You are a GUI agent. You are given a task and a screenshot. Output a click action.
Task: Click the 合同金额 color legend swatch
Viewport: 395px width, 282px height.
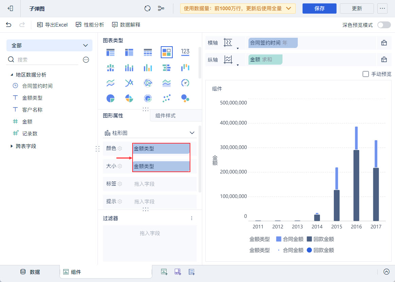279,239
